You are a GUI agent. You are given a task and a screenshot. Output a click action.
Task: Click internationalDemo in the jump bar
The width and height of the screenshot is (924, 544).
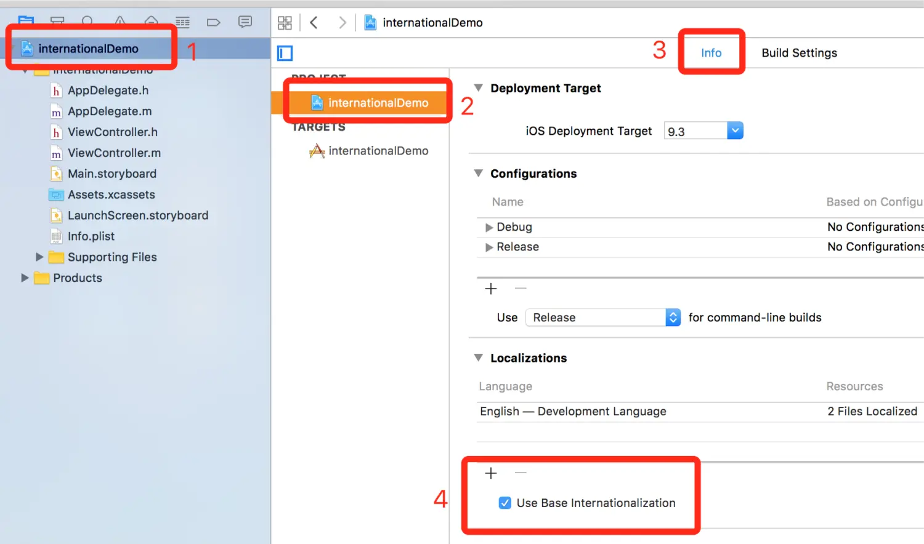point(432,23)
